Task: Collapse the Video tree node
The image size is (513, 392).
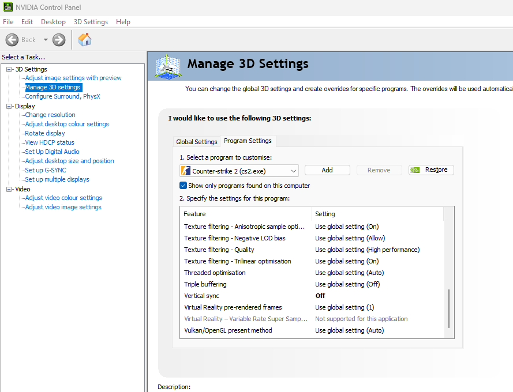Action: (x=9, y=189)
